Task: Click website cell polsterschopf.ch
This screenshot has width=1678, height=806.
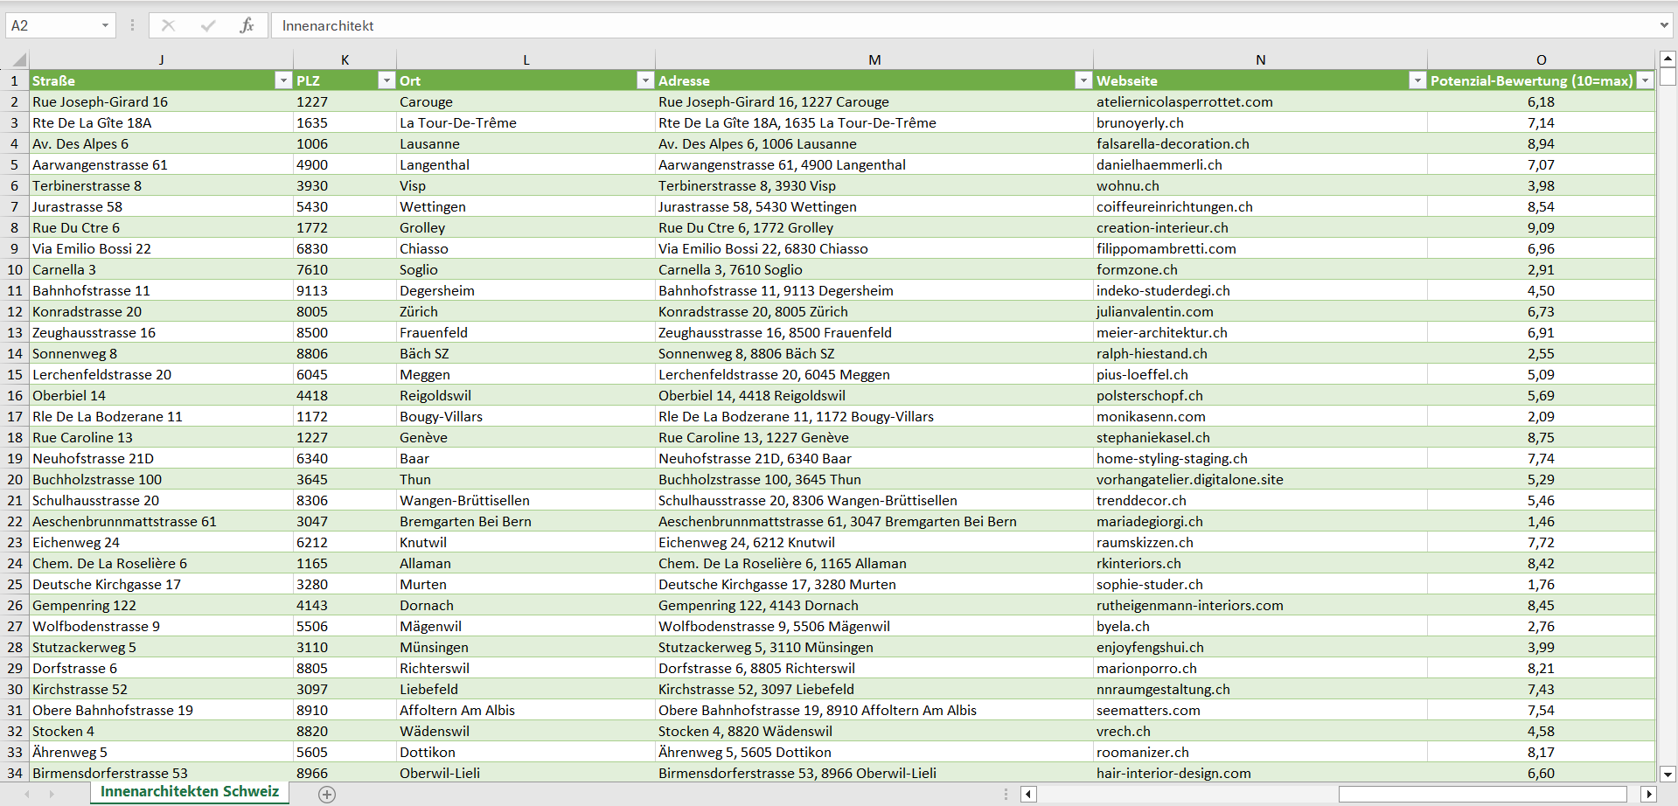Action: [1261, 395]
